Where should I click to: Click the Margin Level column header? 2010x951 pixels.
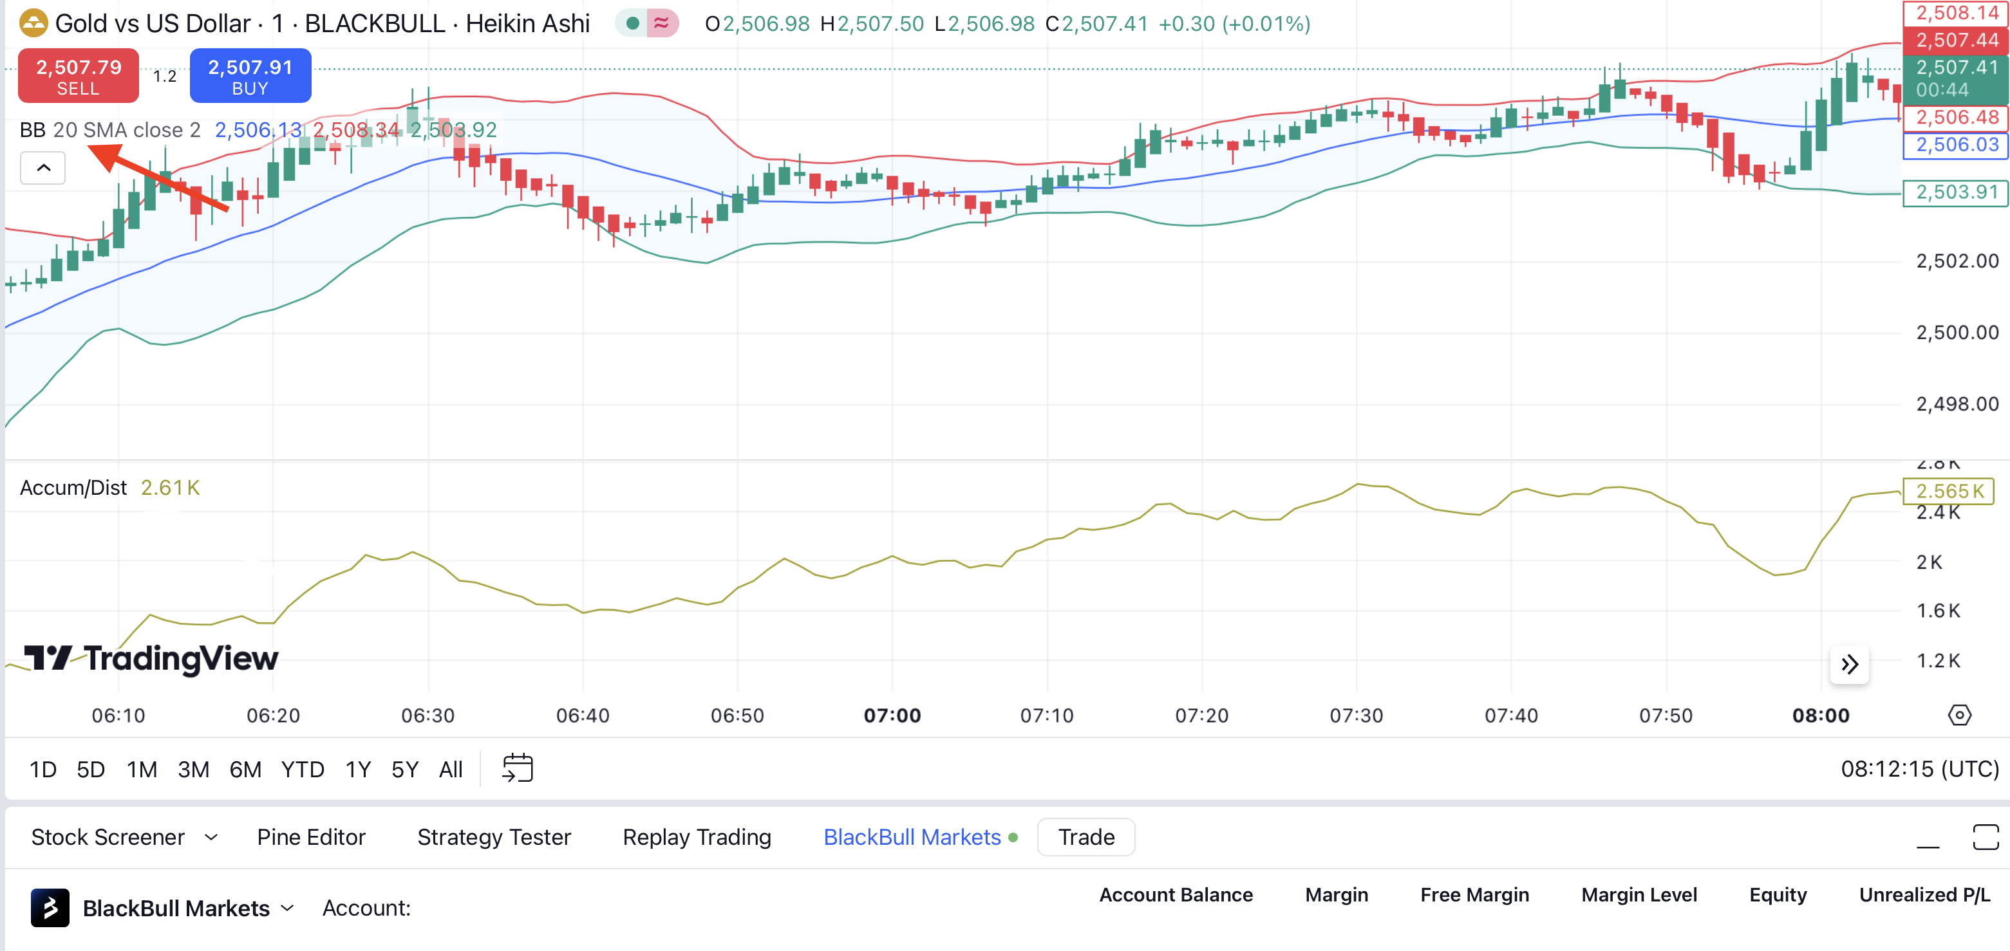tap(1639, 895)
